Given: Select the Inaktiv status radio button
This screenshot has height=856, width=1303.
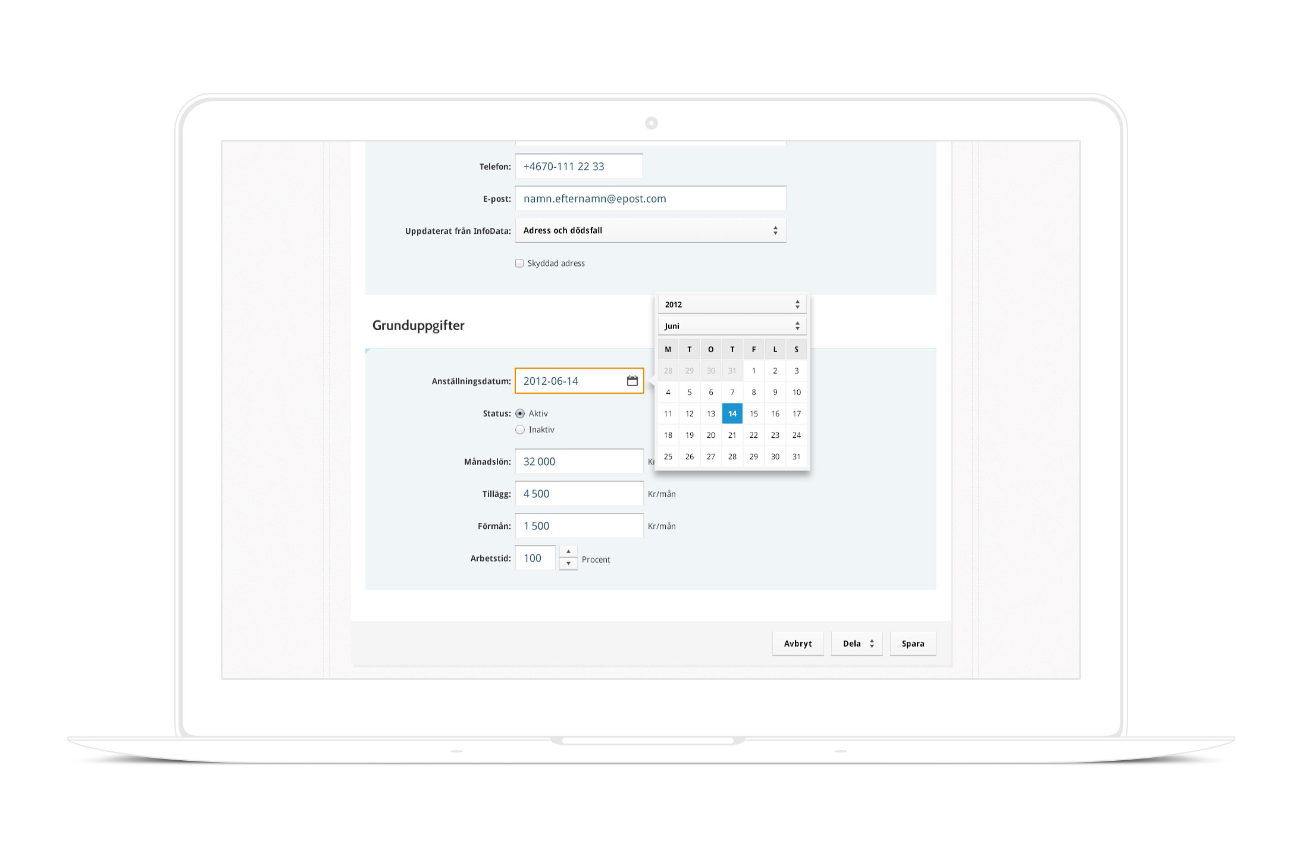Looking at the screenshot, I should click(x=520, y=429).
